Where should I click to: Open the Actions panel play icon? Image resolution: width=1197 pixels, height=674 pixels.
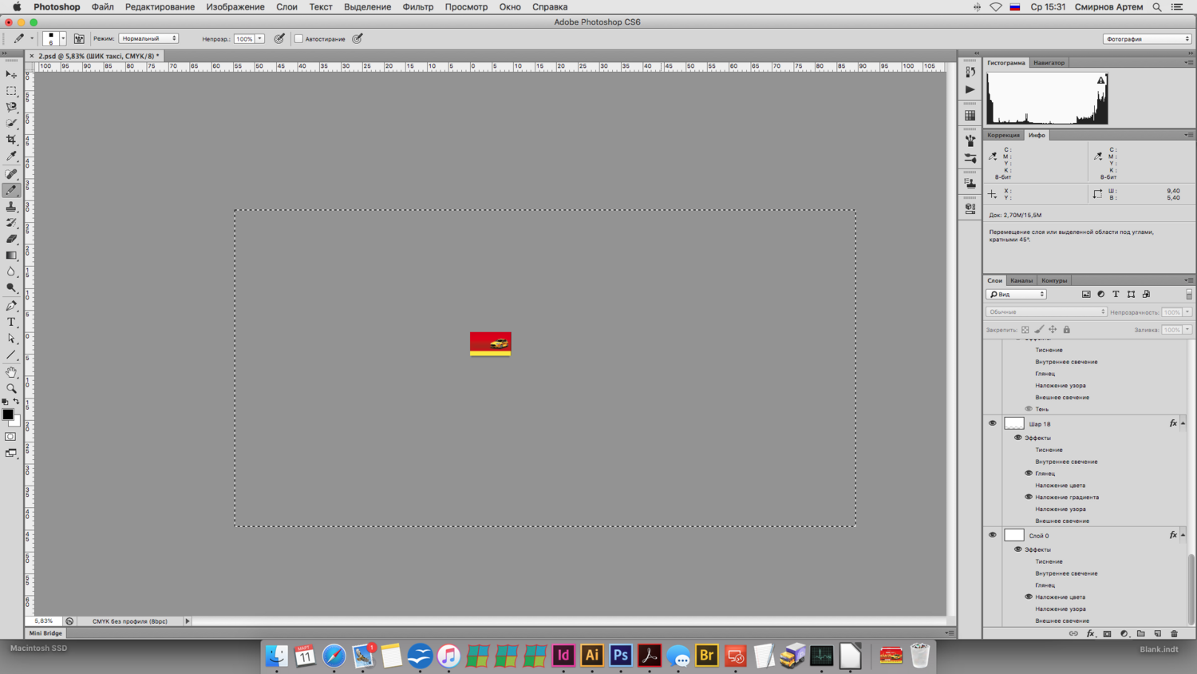970,89
